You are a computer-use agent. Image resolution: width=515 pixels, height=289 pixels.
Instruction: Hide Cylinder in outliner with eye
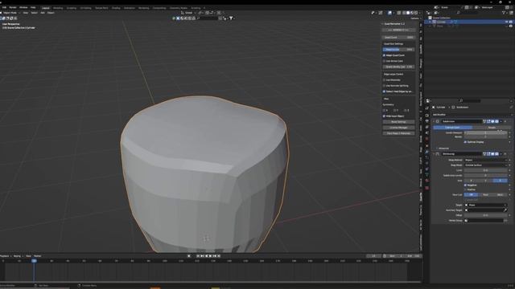coord(507,22)
